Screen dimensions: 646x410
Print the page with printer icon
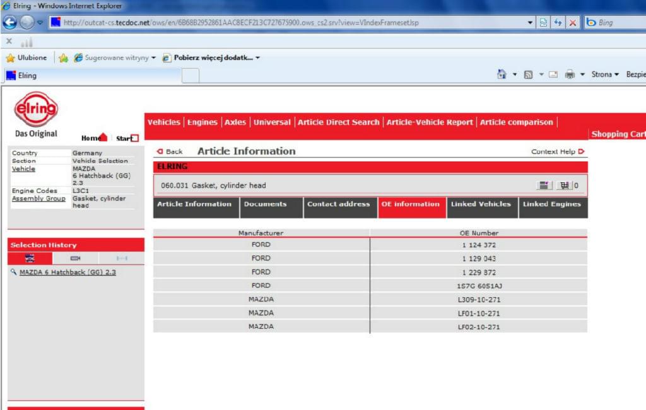click(x=570, y=74)
